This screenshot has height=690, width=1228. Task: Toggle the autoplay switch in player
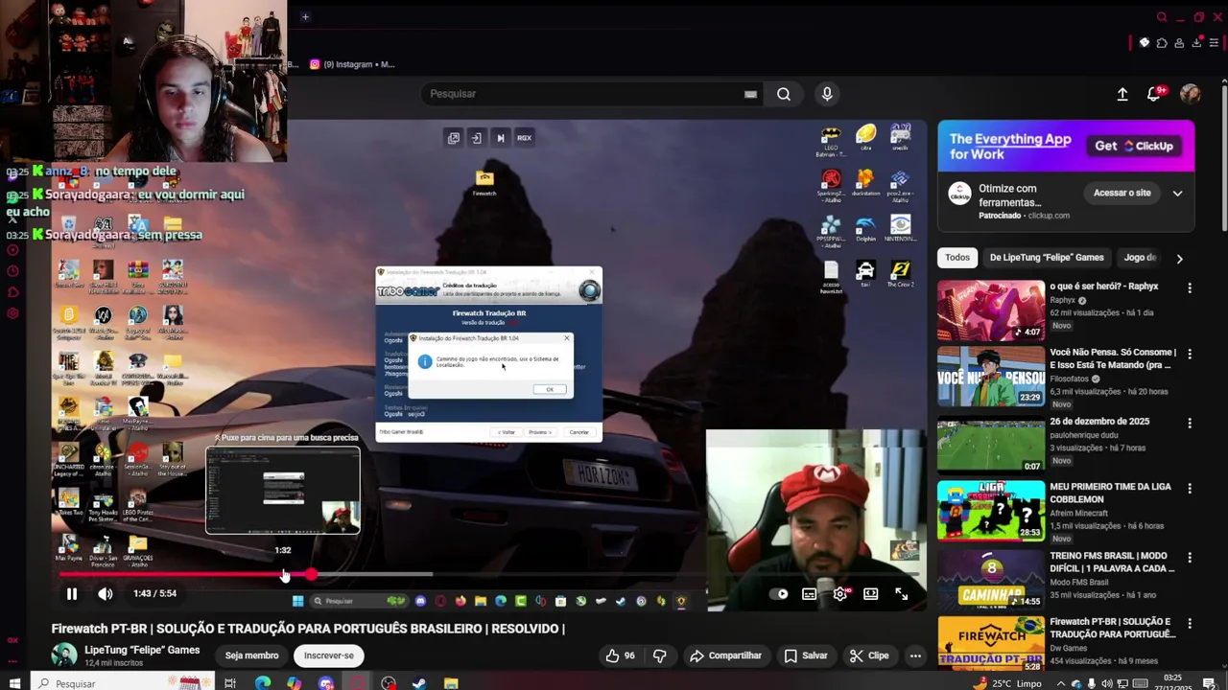click(780, 594)
